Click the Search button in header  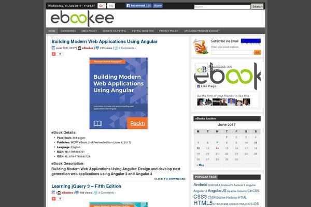(x=257, y=7)
